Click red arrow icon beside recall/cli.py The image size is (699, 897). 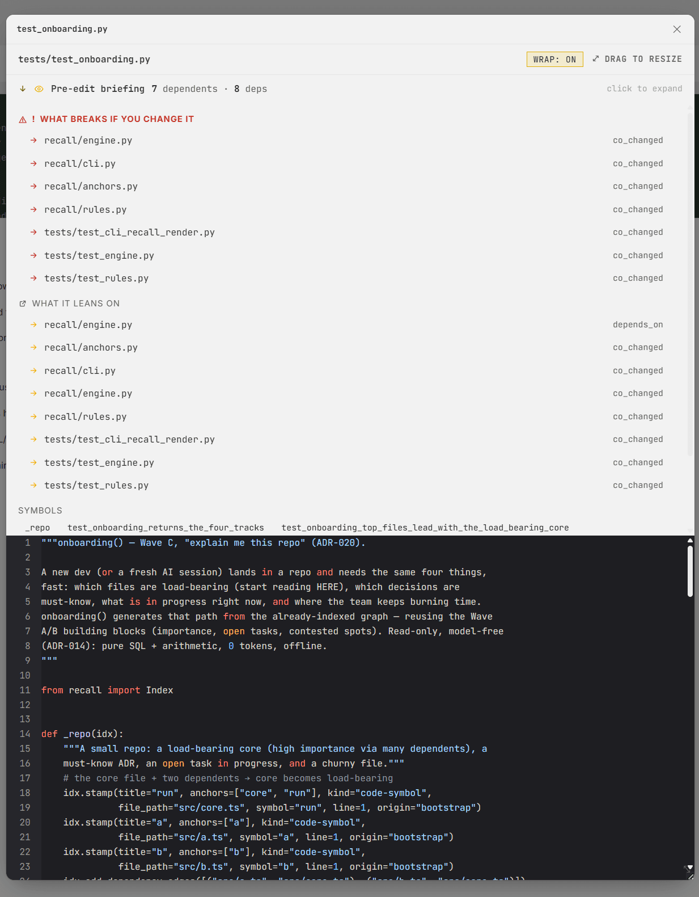33,163
